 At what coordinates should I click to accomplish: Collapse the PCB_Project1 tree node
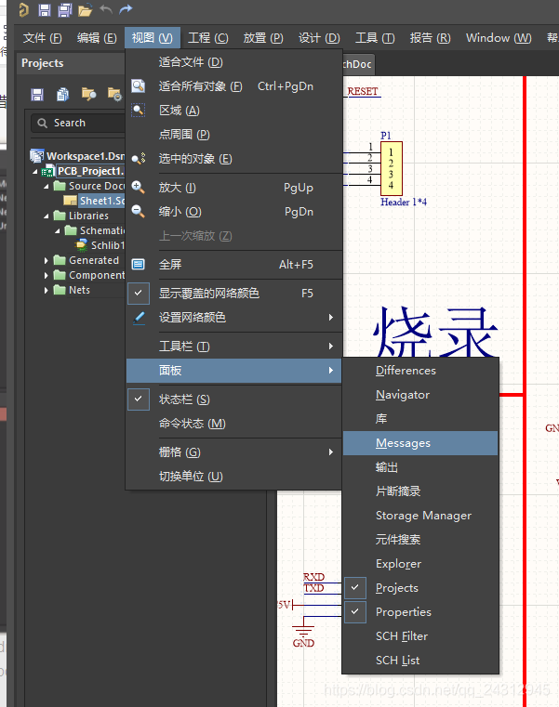35,172
